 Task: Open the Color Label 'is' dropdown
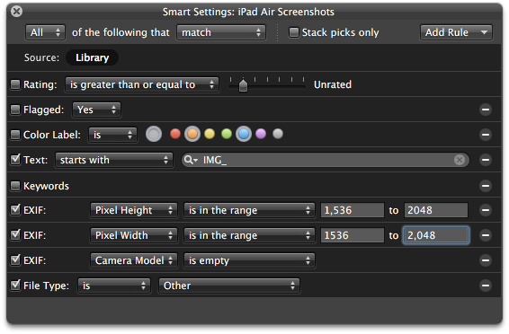point(112,135)
